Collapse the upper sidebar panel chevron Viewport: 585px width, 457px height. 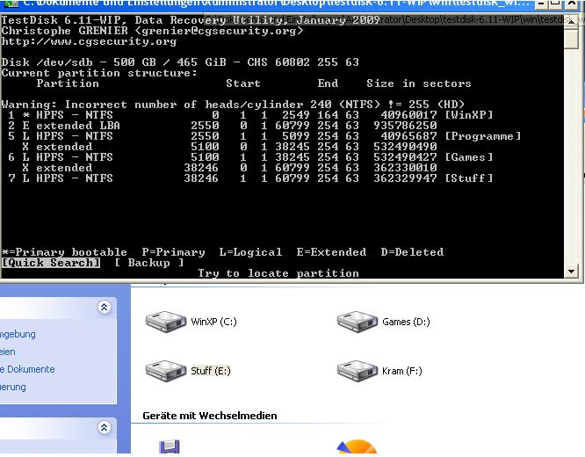[x=105, y=307]
